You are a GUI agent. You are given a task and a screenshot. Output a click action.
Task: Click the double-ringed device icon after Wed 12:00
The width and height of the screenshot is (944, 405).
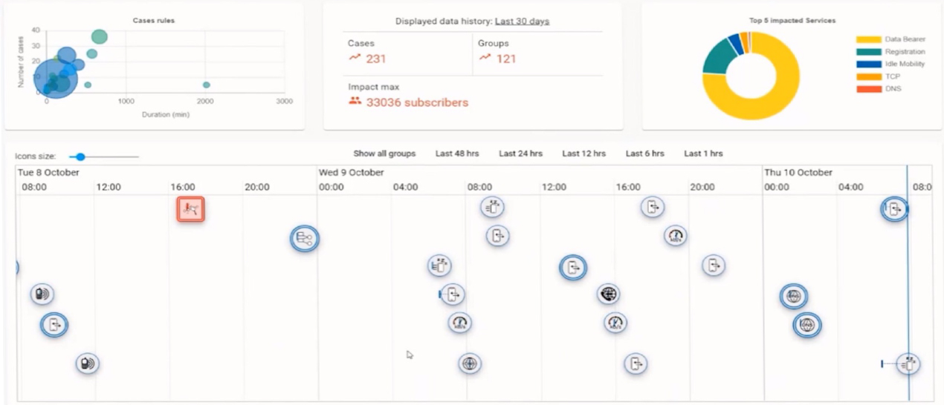pyautogui.click(x=573, y=267)
